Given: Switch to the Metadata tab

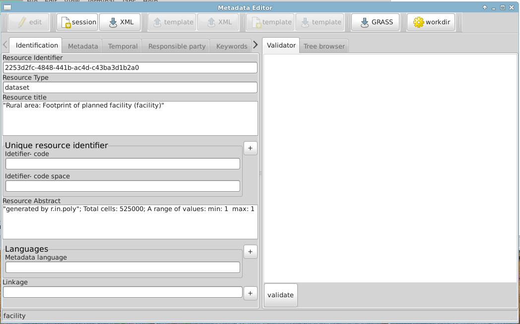Looking at the screenshot, I should 82,47.
